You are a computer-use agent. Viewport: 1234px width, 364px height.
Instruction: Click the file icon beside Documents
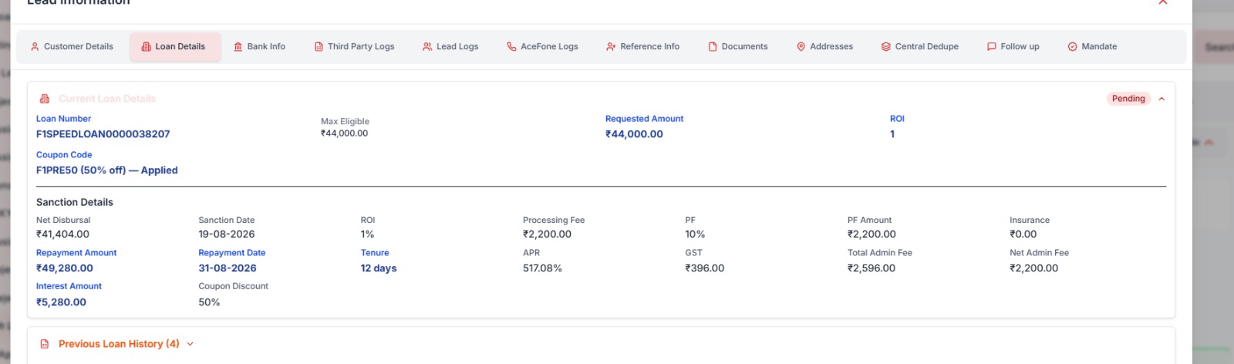point(713,46)
